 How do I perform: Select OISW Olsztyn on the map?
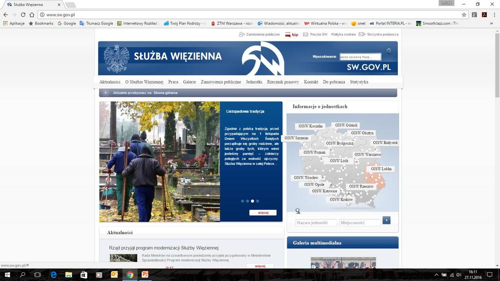tap(362, 133)
